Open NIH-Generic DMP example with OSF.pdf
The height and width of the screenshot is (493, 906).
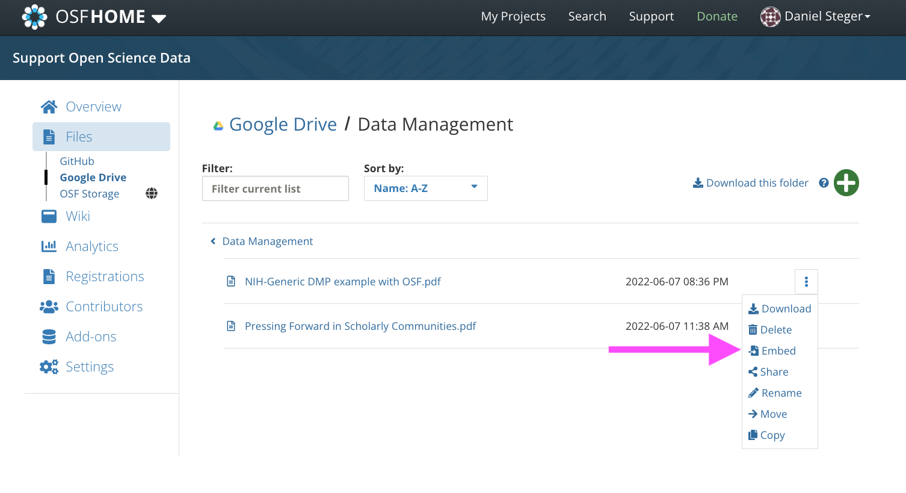pyautogui.click(x=343, y=281)
